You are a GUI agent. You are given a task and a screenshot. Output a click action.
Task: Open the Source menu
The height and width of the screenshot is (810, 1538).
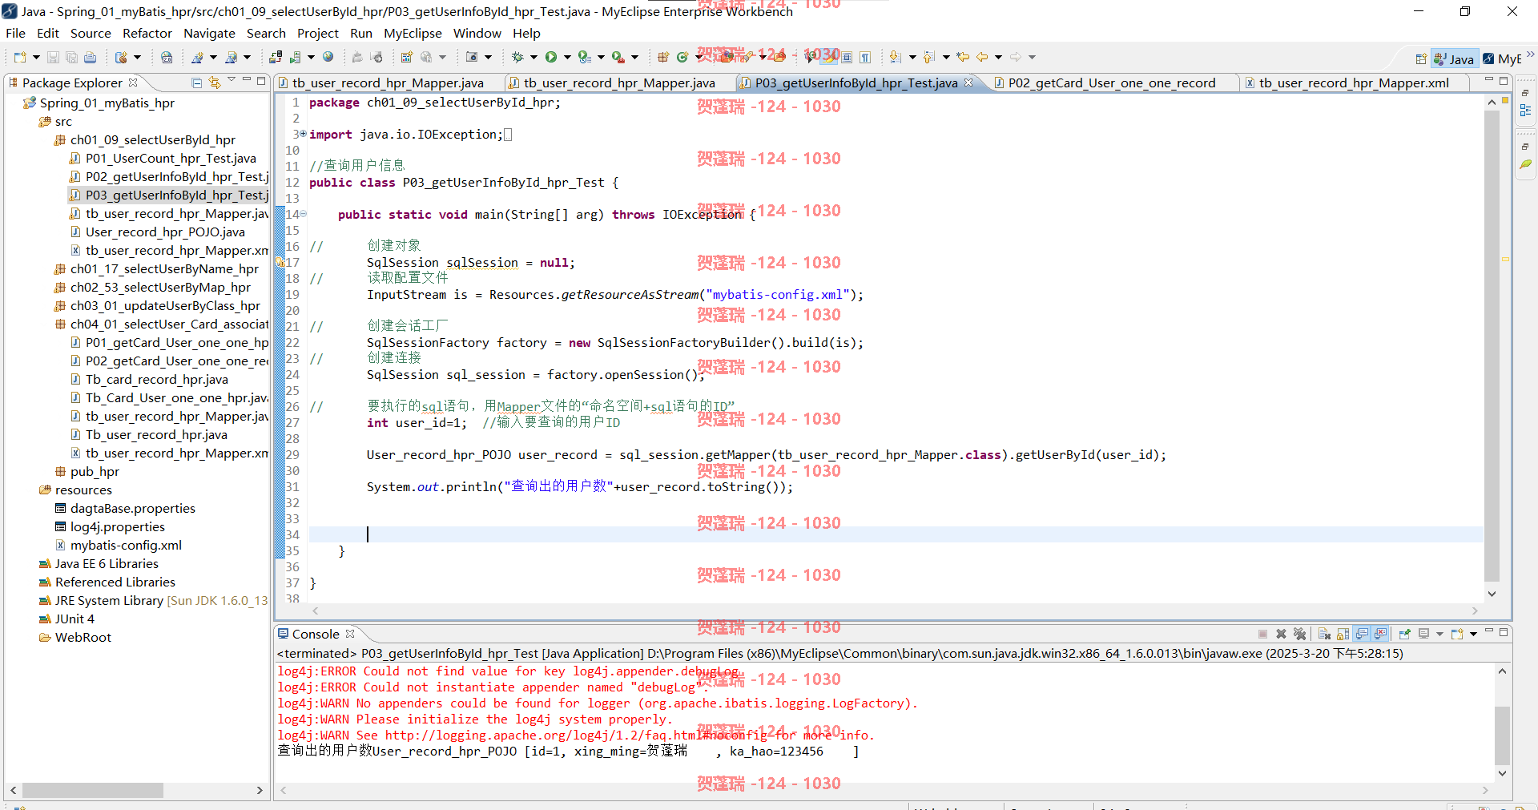point(91,33)
